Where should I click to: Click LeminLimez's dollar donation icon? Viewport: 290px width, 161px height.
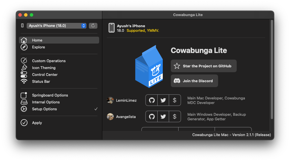click(x=175, y=100)
